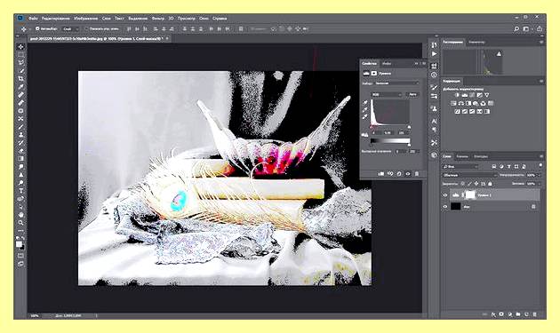Pick the black point eyedropper in Levels

click(365, 103)
